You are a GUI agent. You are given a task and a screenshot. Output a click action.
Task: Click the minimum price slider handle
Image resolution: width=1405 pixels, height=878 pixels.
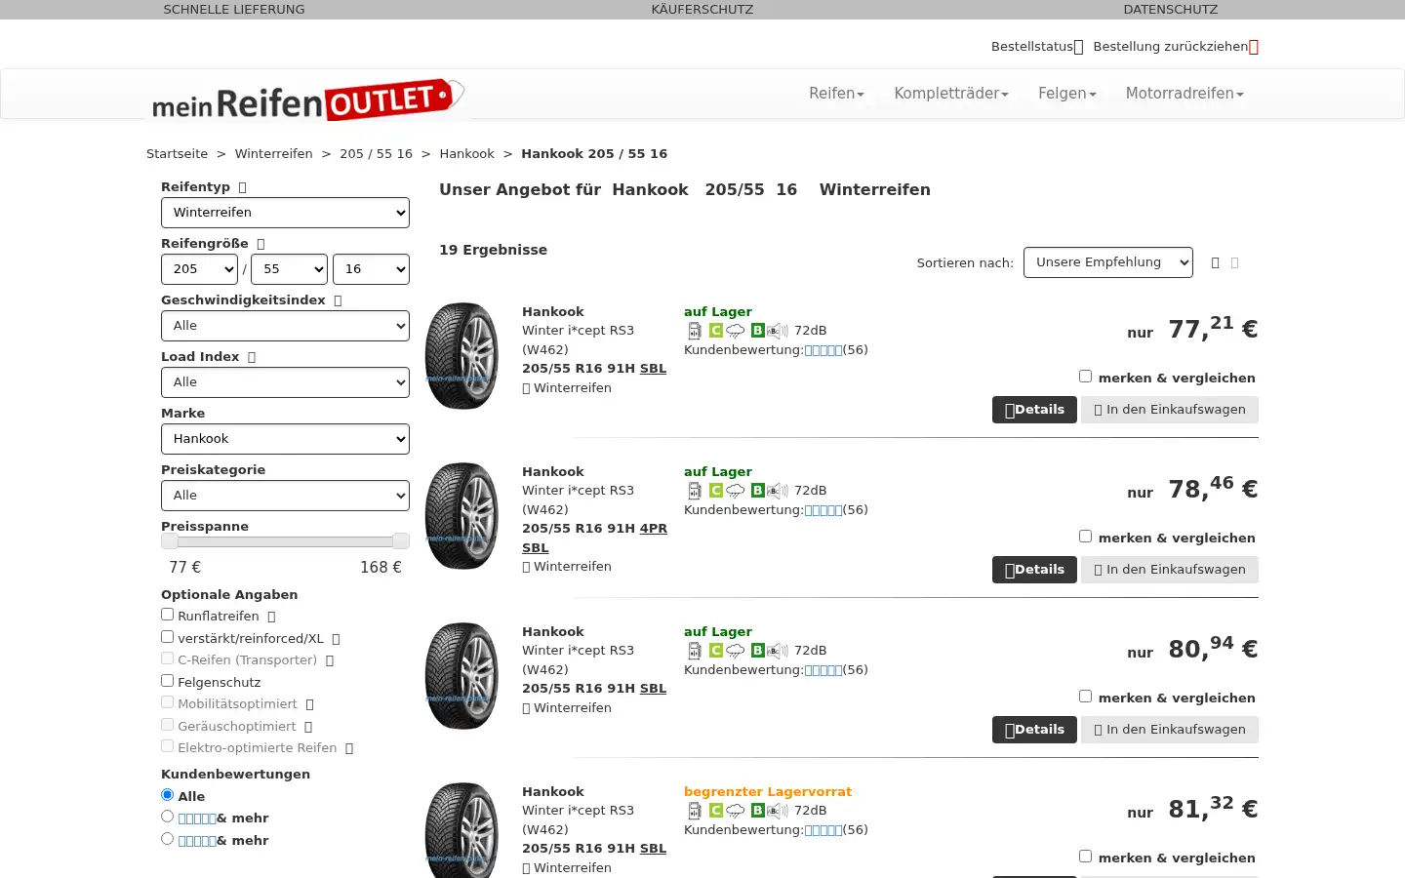click(170, 541)
